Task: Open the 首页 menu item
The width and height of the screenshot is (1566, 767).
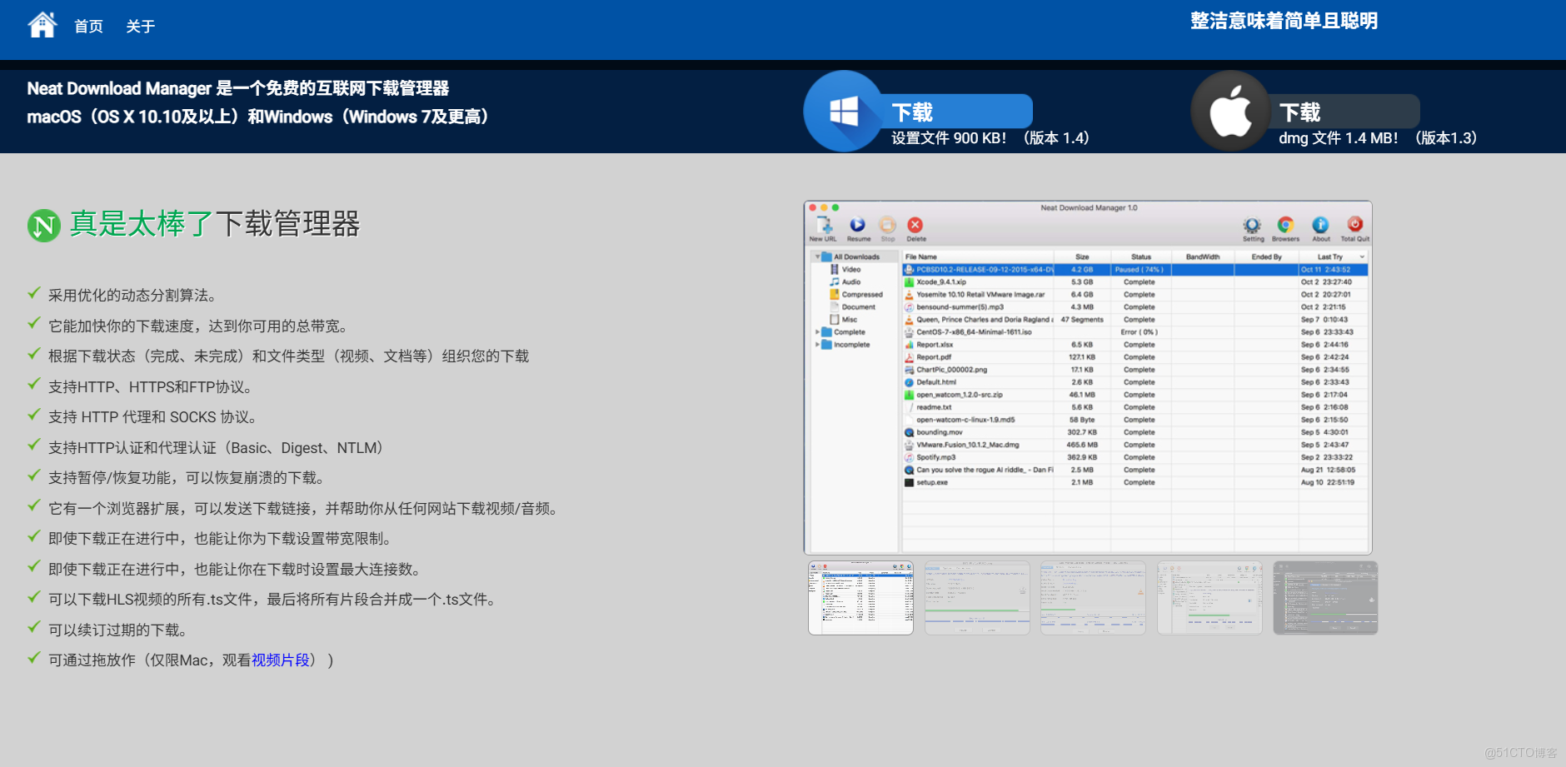Action: click(88, 27)
